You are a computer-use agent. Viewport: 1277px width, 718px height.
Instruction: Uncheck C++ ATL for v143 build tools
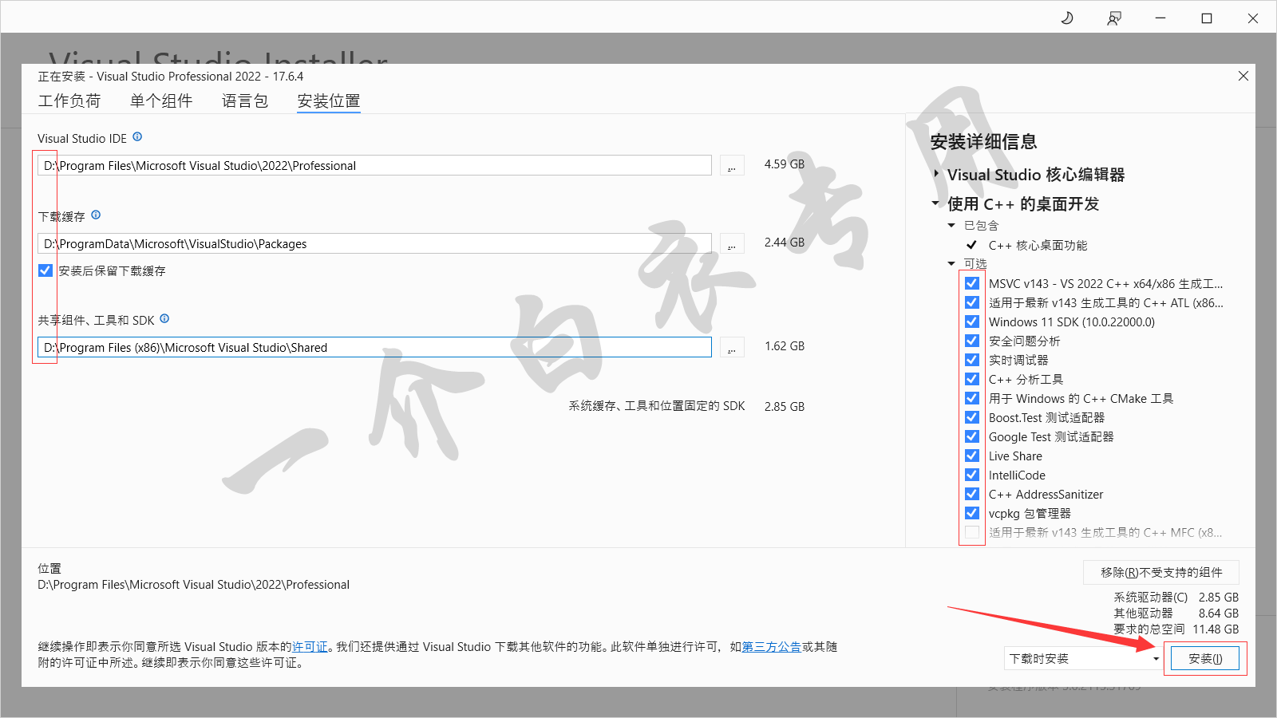tap(971, 302)
